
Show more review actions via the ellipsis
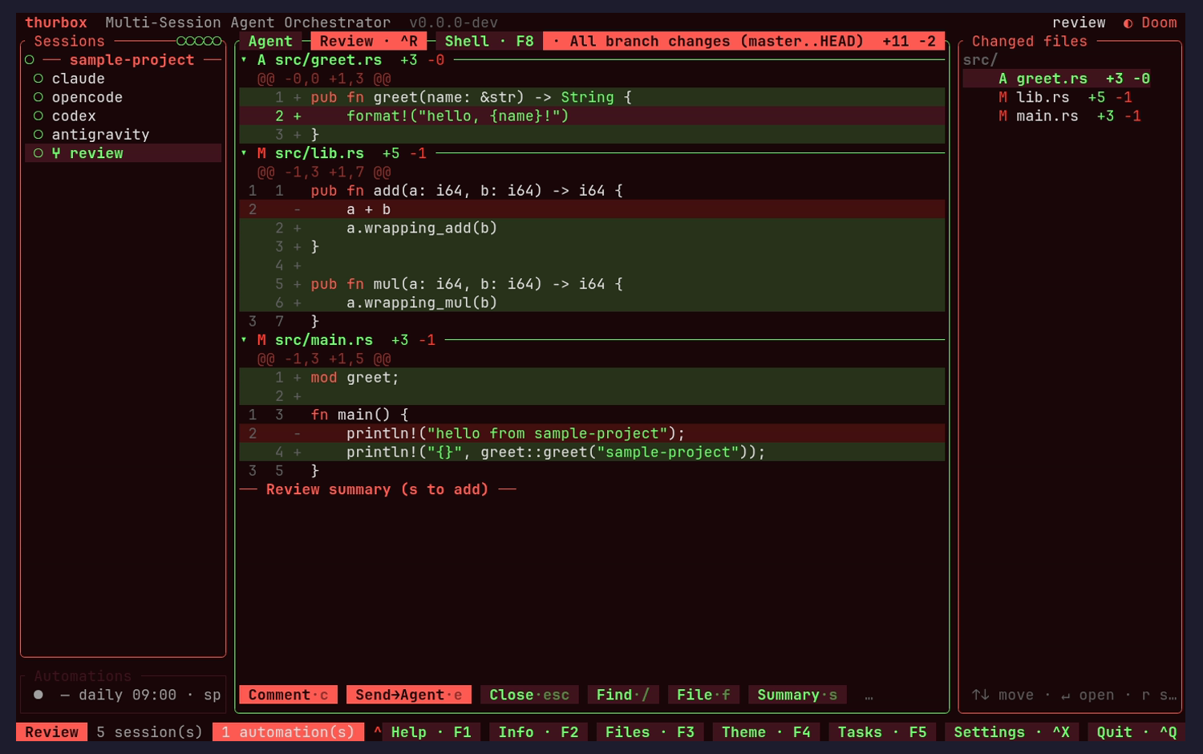(869, 695)
